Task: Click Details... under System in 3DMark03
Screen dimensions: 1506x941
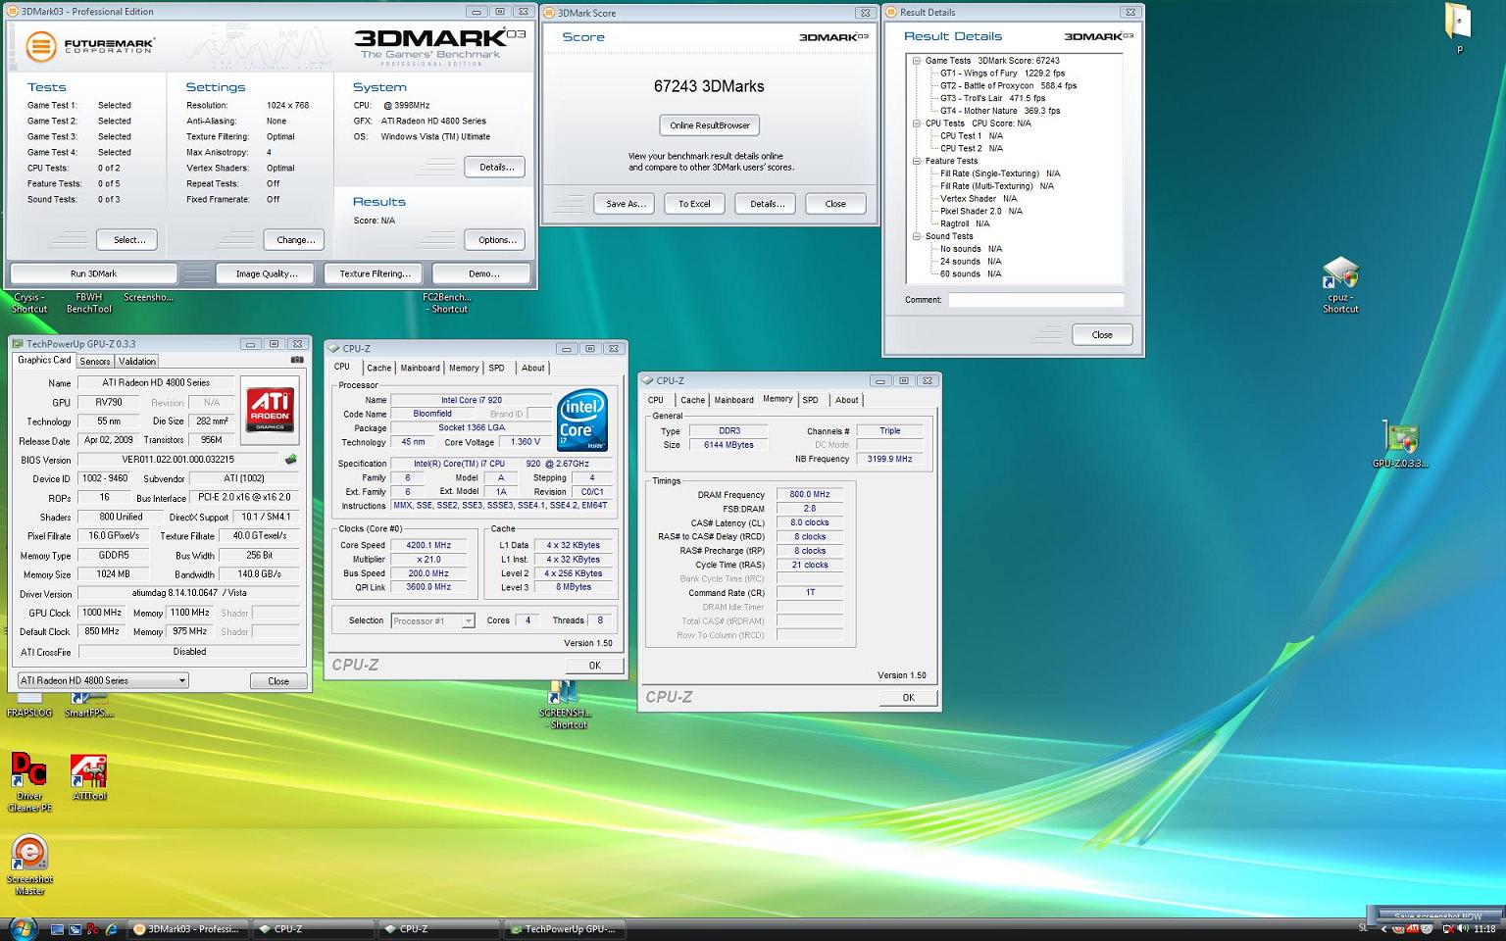Action: pyautogui.click(x=496, y=167)
